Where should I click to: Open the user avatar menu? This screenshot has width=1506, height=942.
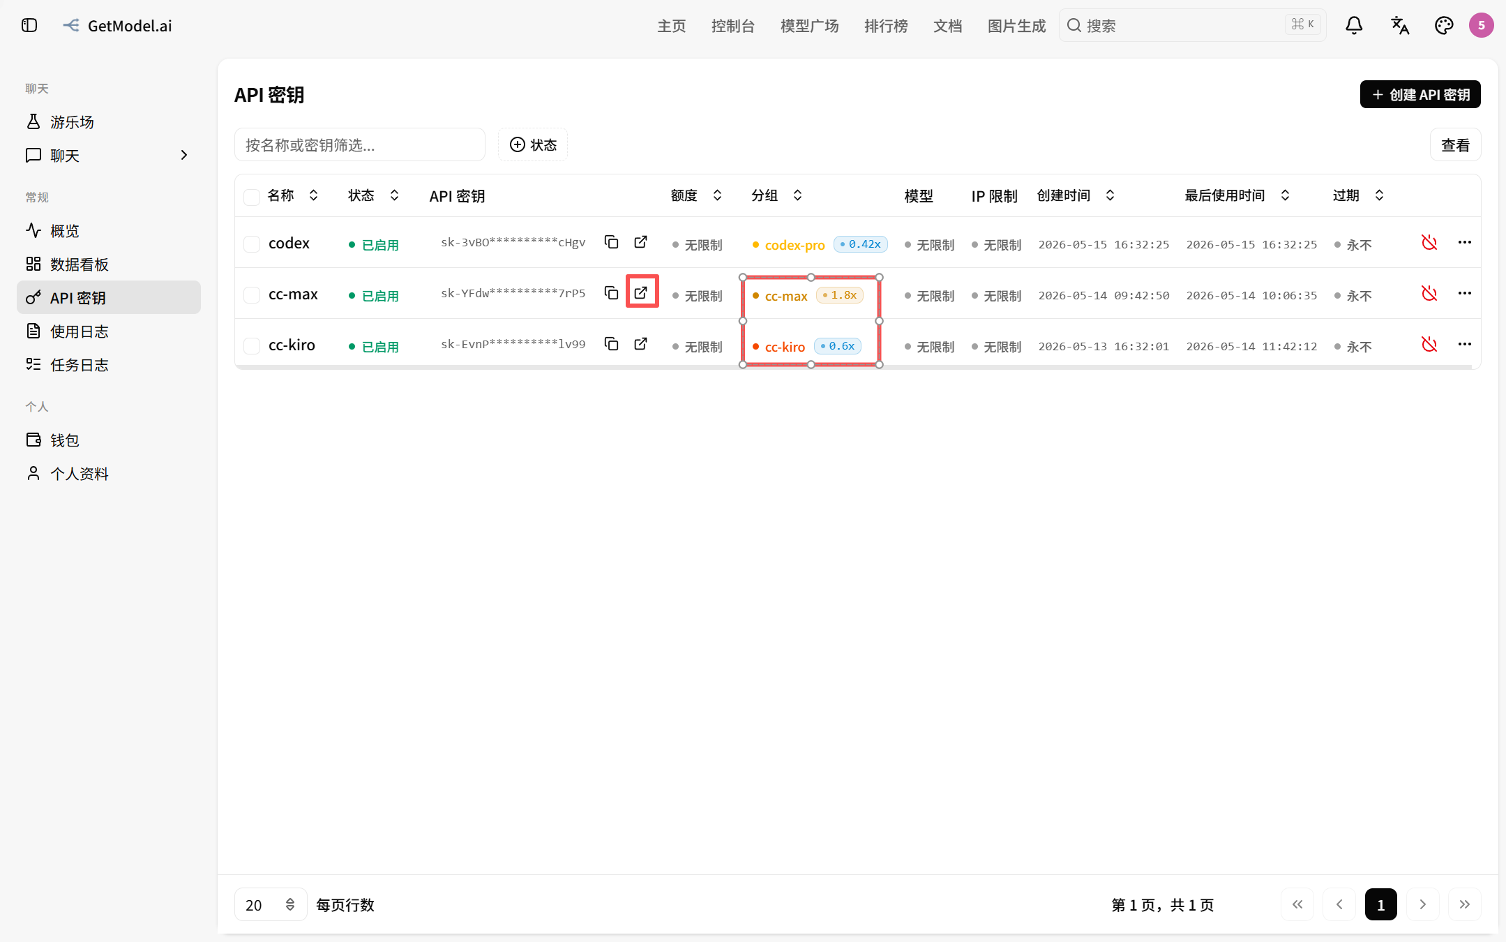click(1482, 26)
